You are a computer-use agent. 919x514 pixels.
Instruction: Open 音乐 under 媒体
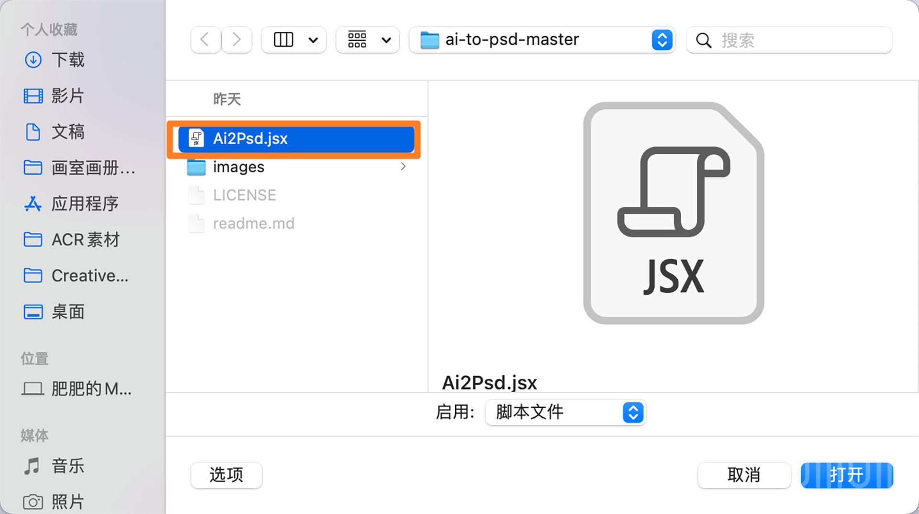coord(67,465)
